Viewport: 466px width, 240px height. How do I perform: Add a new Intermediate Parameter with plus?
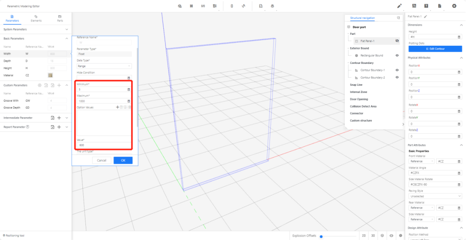tap(59, 118)
